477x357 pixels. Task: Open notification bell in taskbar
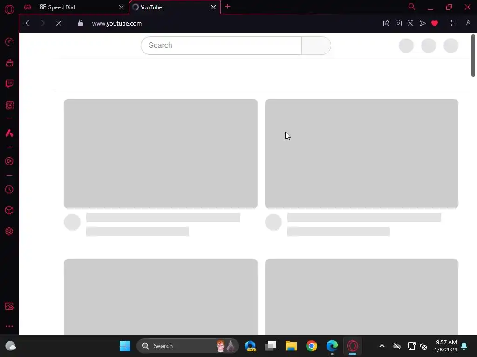[x=464, y=346]
